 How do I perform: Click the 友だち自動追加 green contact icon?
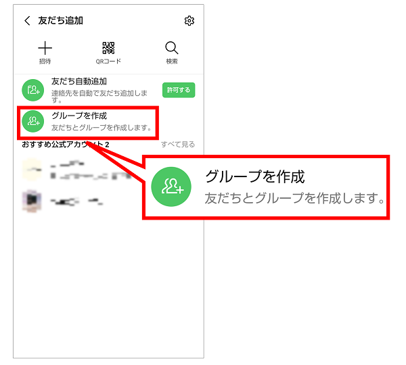[x=33, y=90]
